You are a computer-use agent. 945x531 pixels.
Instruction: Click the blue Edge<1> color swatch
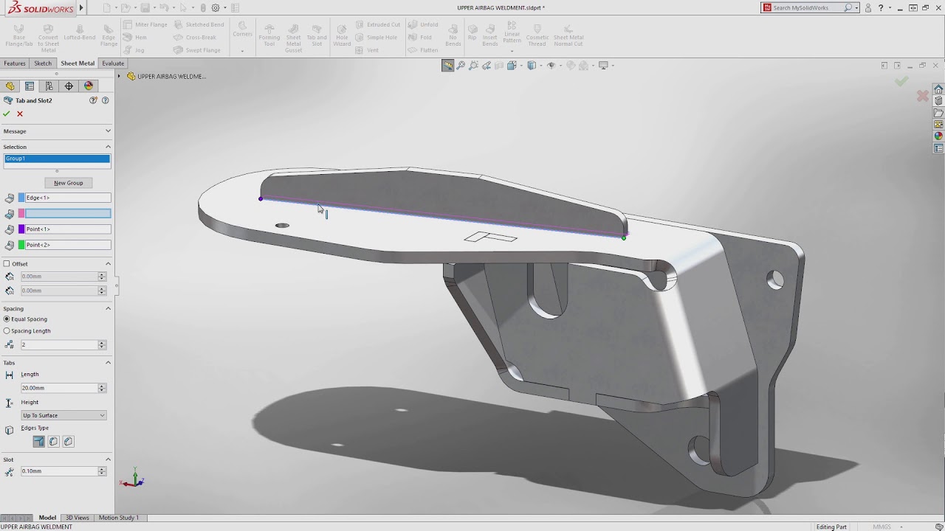[21, 198]
